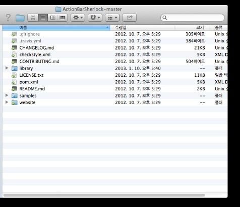Click the 2KB size of README.md
240x207 pixels.
201,89
